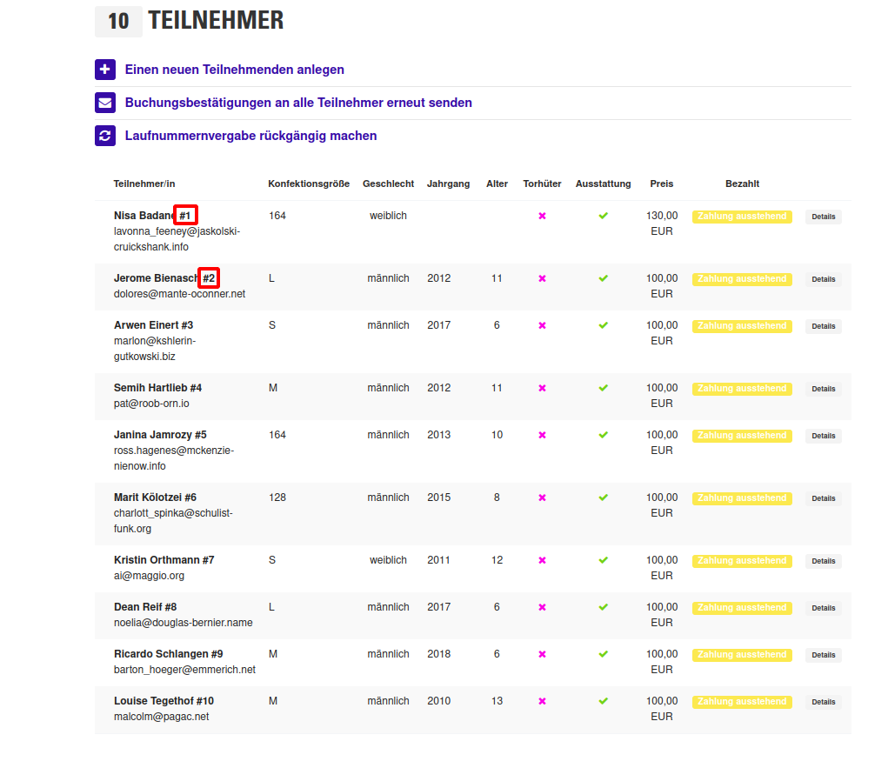Select the name 'Dean Reif #8'
This screenshot has width=888, height=768.
tap(145, 607)
